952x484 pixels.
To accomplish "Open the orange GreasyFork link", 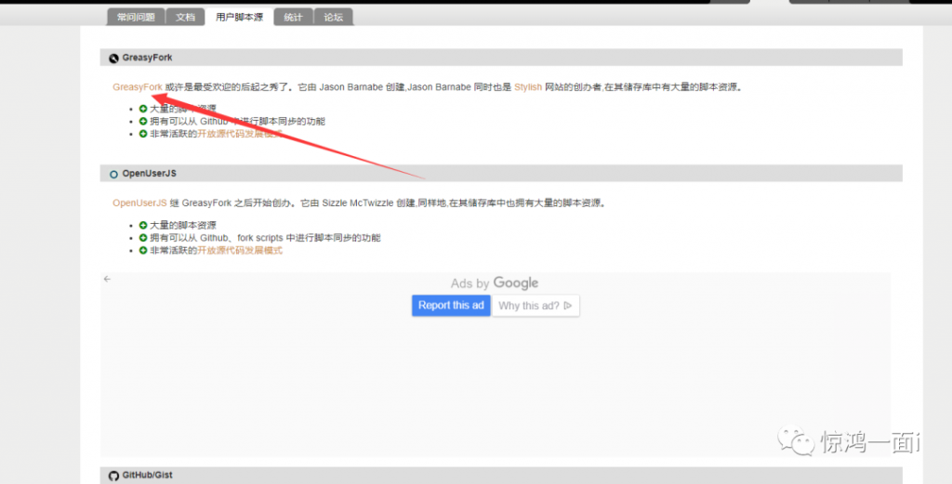I will click(x=137, y=87).
